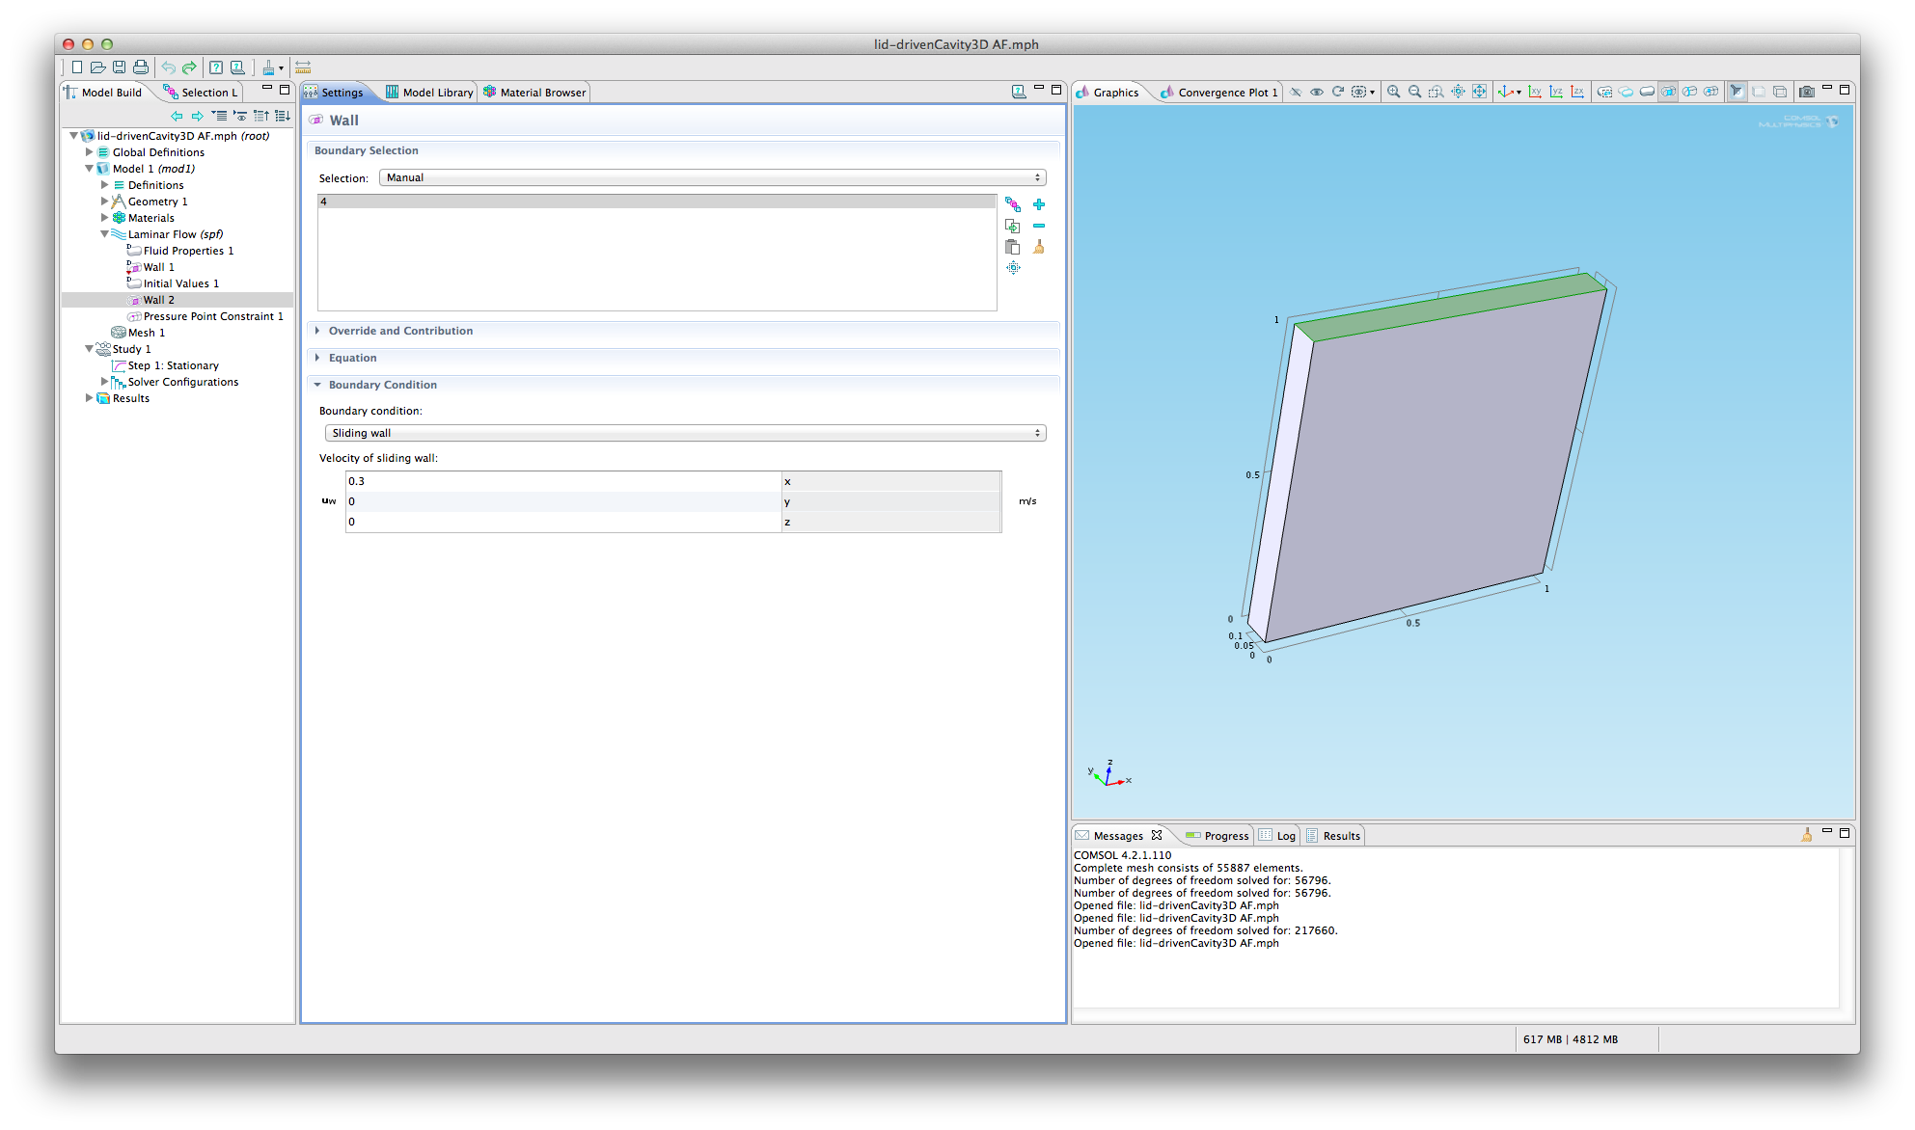Switch to XY view orientation
Screen dimensions: 1915x1130
tap(1535, 93)
